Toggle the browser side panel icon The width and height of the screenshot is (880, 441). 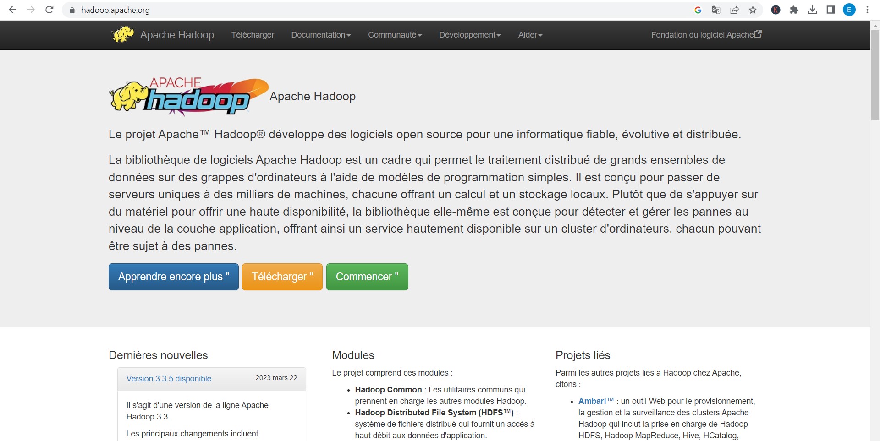click(x=830, y=10)
